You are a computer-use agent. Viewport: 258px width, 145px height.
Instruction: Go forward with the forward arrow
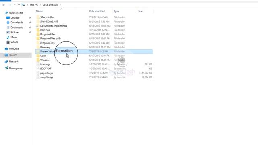(x=10, y=5)
